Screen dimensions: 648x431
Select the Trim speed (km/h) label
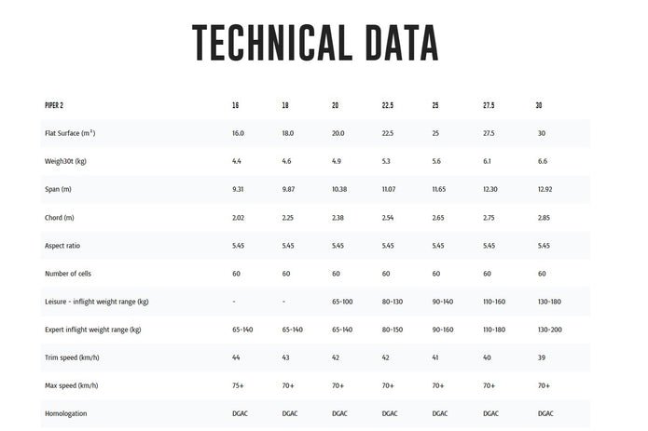(72, 357)
